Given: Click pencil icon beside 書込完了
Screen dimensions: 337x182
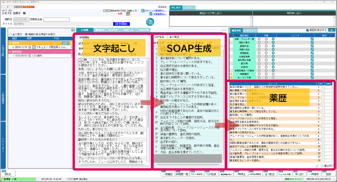Looking at the screenshot, I should 317,166.
